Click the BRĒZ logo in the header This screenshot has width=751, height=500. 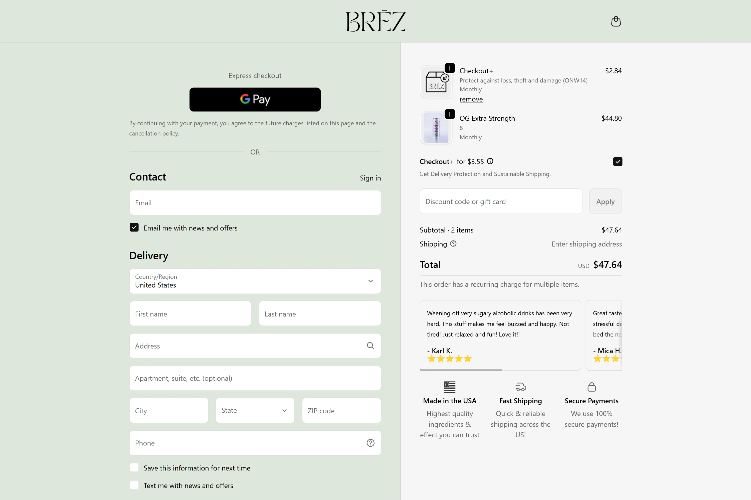pos(375,21)
